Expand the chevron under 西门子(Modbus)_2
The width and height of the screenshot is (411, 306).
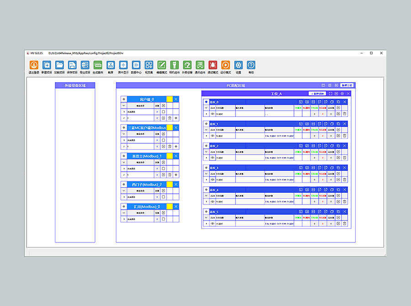(123, 191)
